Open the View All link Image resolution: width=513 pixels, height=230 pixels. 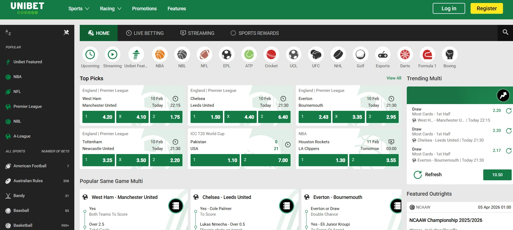click(x=394, y=78)
